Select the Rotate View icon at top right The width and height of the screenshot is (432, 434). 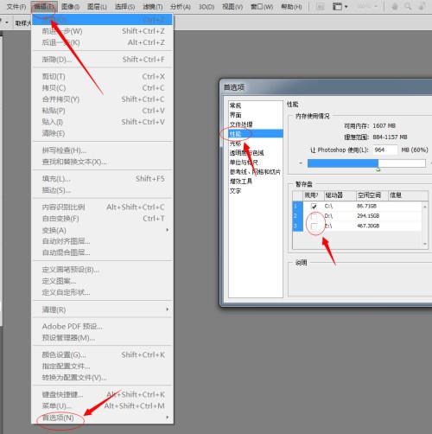click(422, 6)
